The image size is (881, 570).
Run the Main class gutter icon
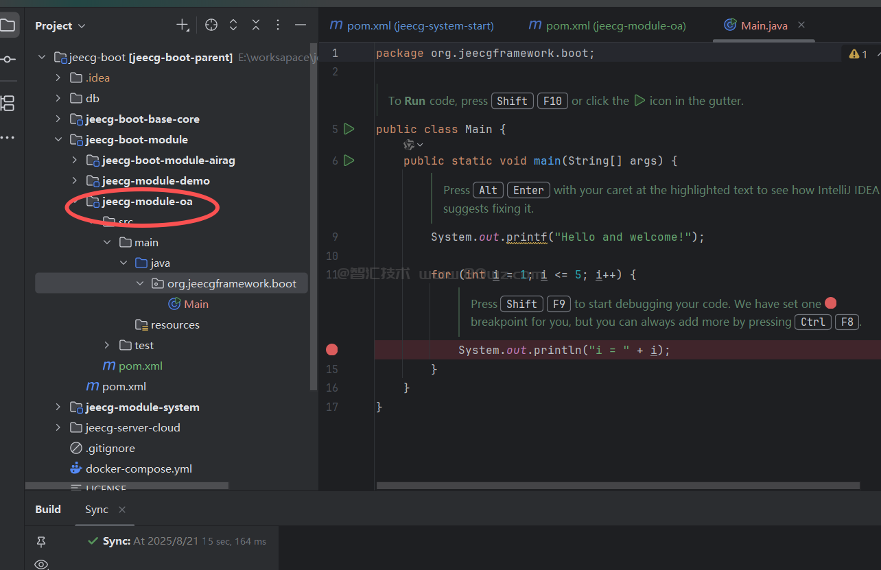(349, 128)
